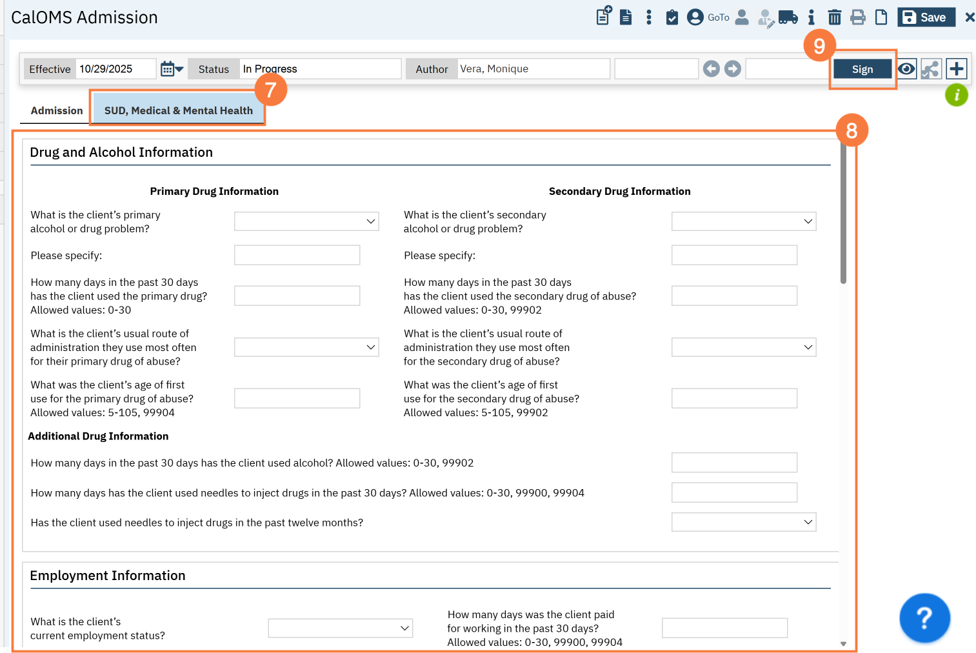Screen dimensions: 976x653
Task: Click the primary drug Please specify field
Action: pos(297,255)
